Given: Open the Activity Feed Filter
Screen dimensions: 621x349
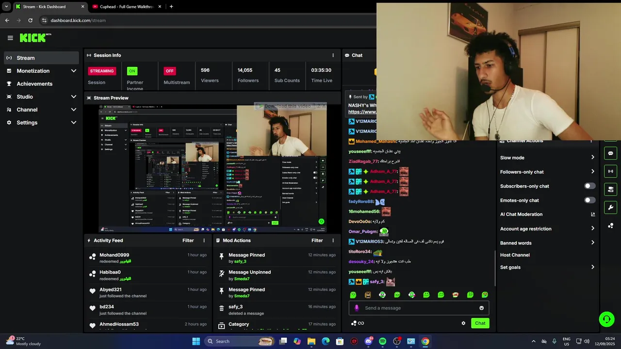Looking at the screenshot, I should pos(188,240).
